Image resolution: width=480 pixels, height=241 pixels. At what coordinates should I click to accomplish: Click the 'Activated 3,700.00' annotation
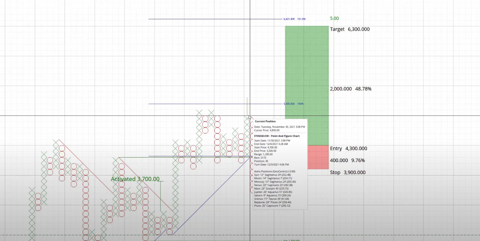point(135,179)
